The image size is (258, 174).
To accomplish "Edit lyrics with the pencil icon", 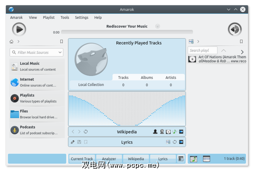I will pos(72,142).
